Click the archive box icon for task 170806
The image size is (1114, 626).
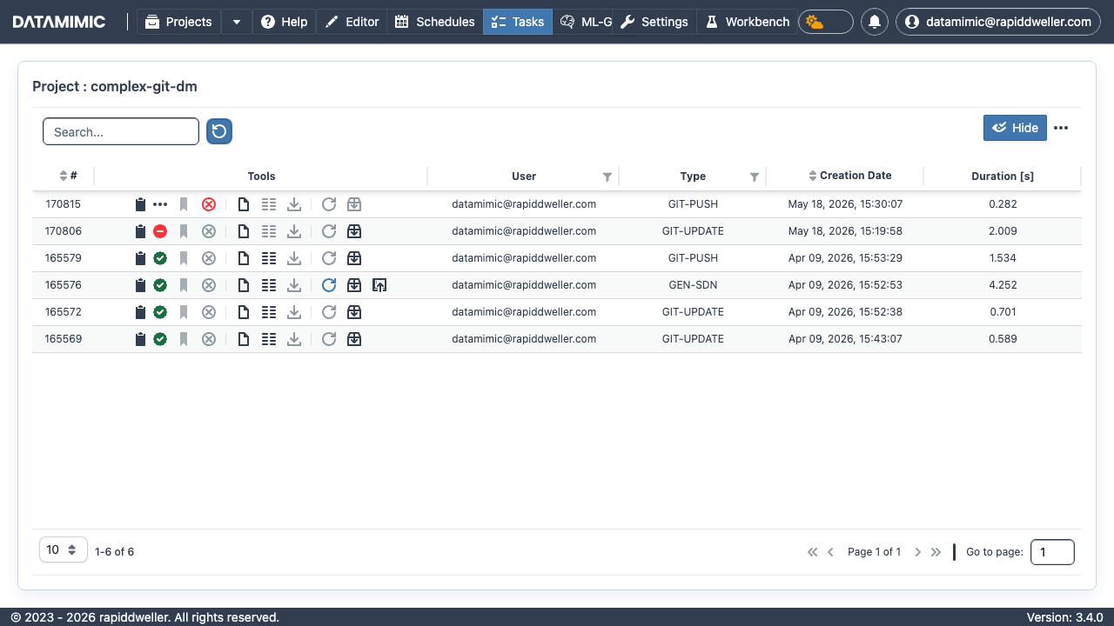(x=354, y=231)
